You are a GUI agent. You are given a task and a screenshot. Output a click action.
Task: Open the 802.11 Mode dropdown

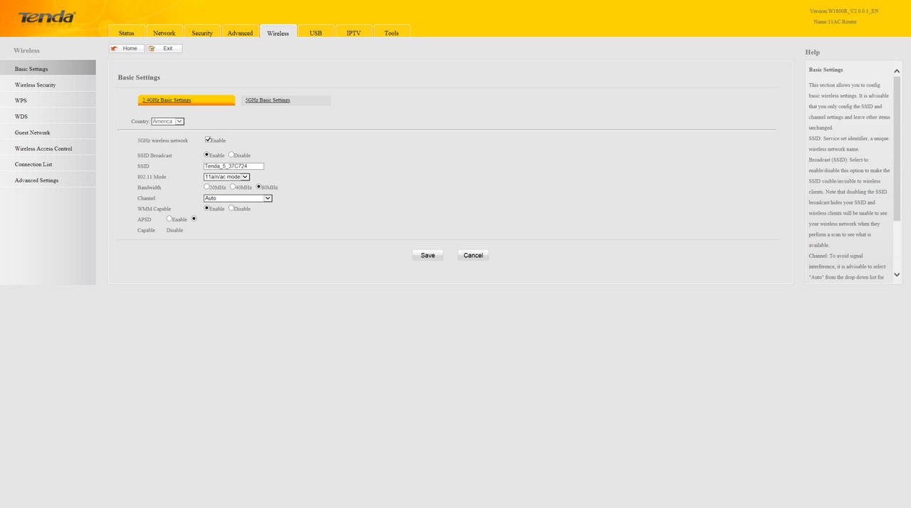tap(226, 177)
